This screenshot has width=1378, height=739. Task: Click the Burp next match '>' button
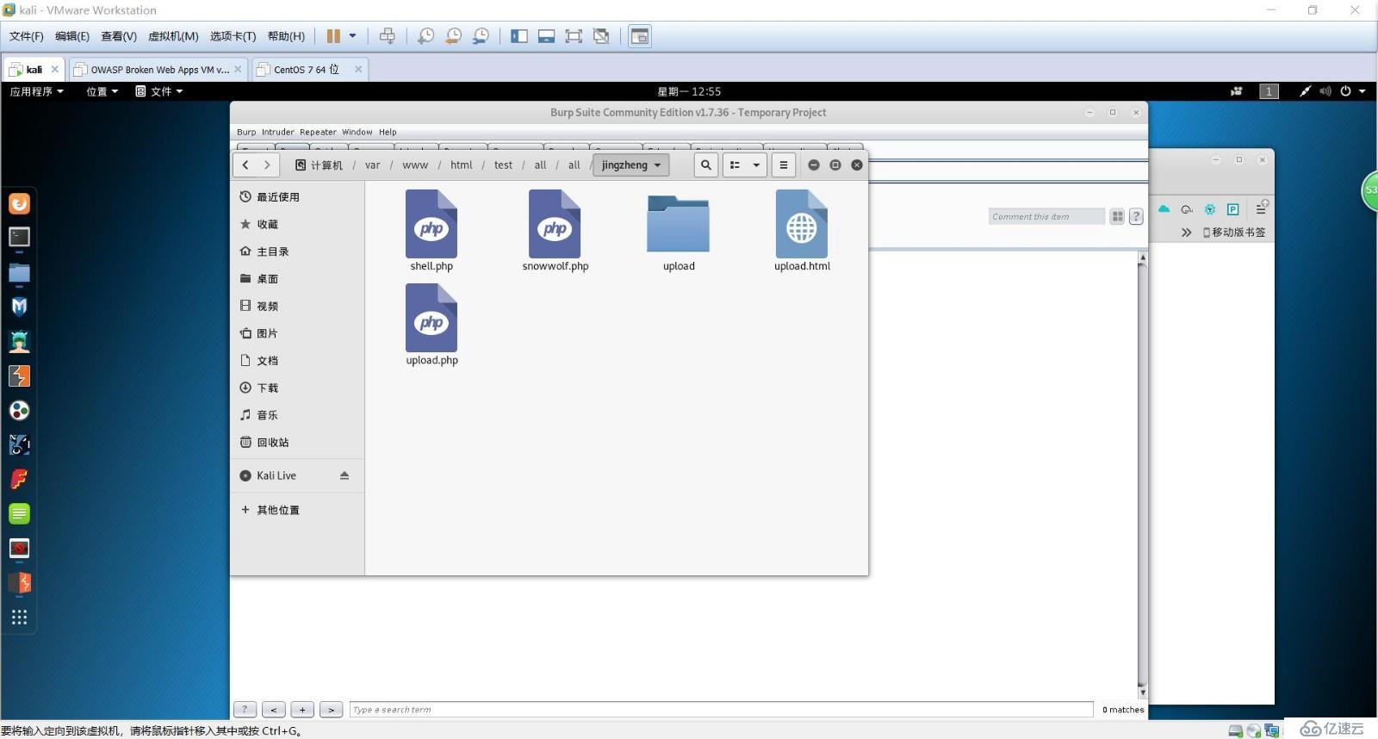332,710
